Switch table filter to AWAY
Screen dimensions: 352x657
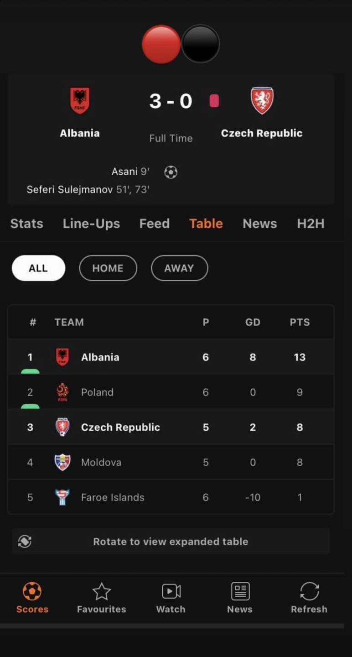click(179, 268)
